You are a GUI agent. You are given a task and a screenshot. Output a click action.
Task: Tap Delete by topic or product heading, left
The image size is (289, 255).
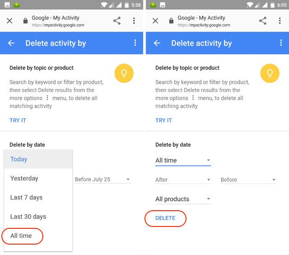click(41, 68)
